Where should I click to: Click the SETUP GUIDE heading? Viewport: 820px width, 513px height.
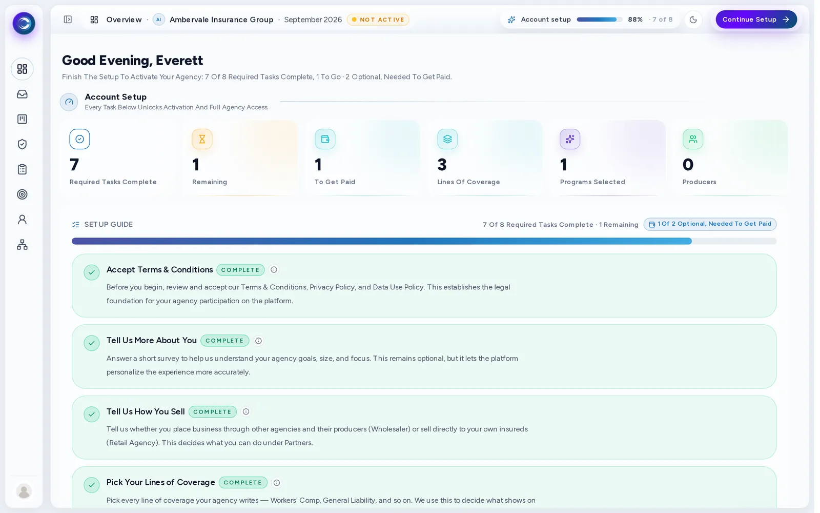point(108,224)
